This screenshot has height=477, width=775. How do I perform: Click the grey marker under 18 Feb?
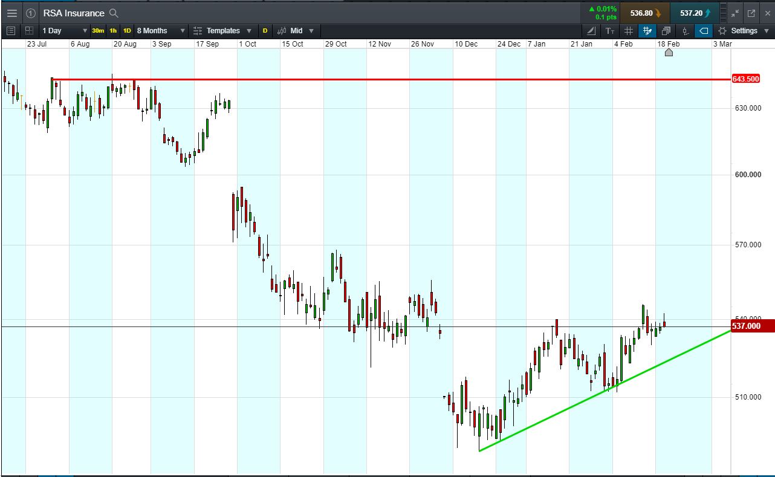coord(669,53)
